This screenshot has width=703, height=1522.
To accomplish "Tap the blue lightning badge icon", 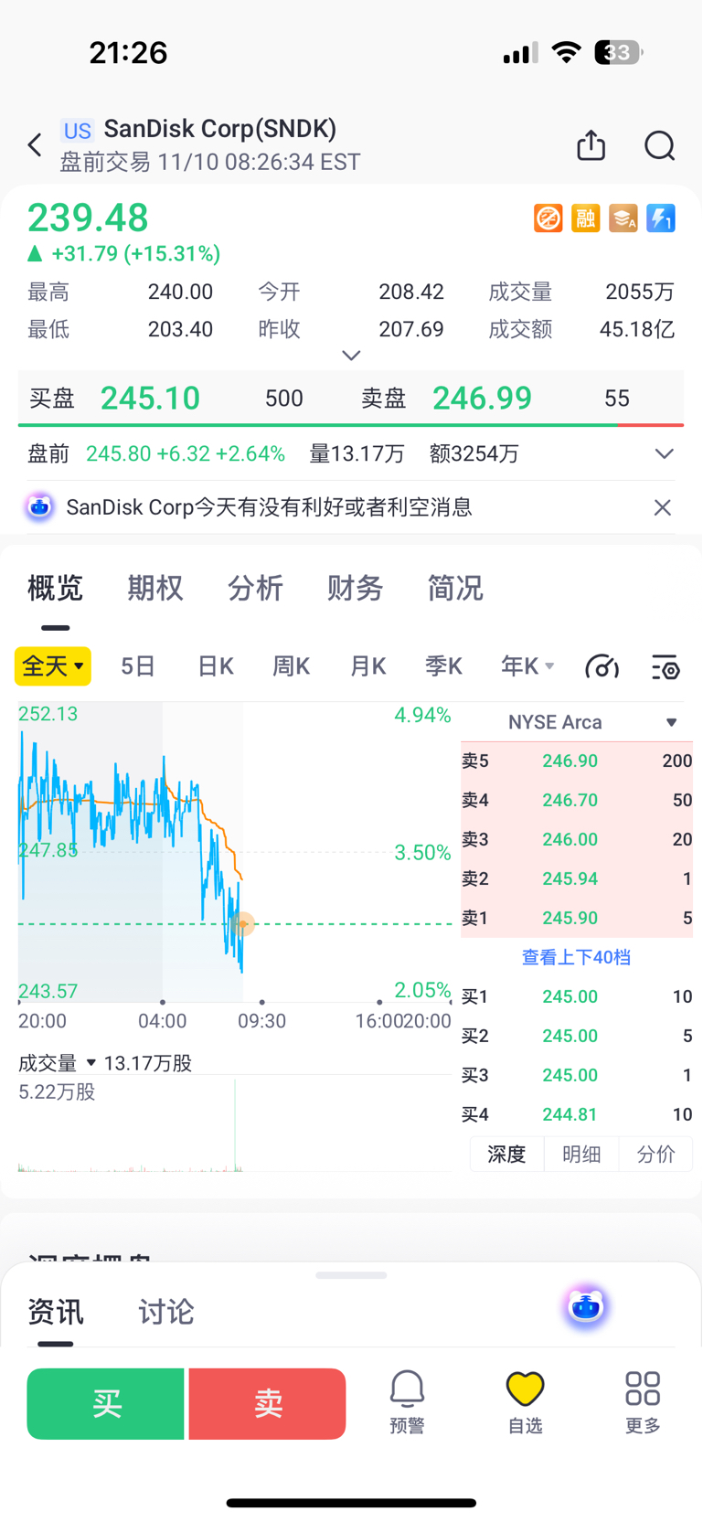I will pos(661,218).
